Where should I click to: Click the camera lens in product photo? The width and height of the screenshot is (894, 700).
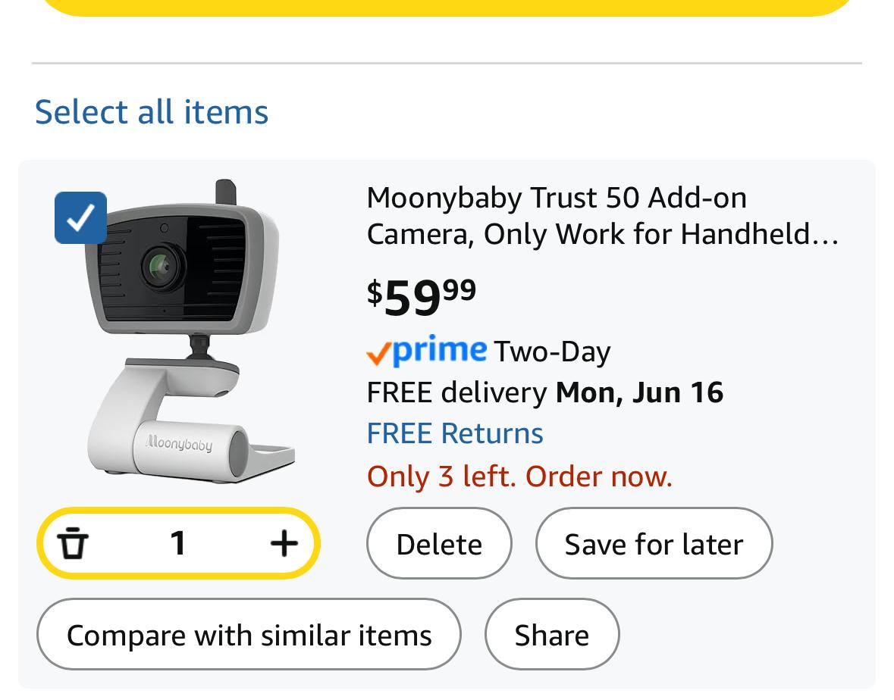[162, 266]
